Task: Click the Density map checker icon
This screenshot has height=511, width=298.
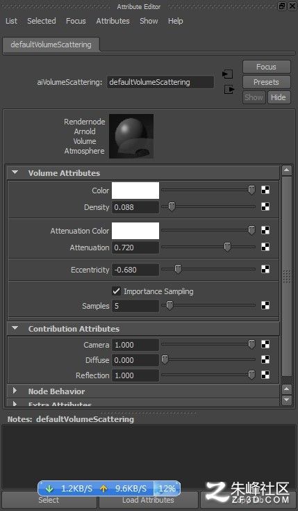Action: pos(265,206)
